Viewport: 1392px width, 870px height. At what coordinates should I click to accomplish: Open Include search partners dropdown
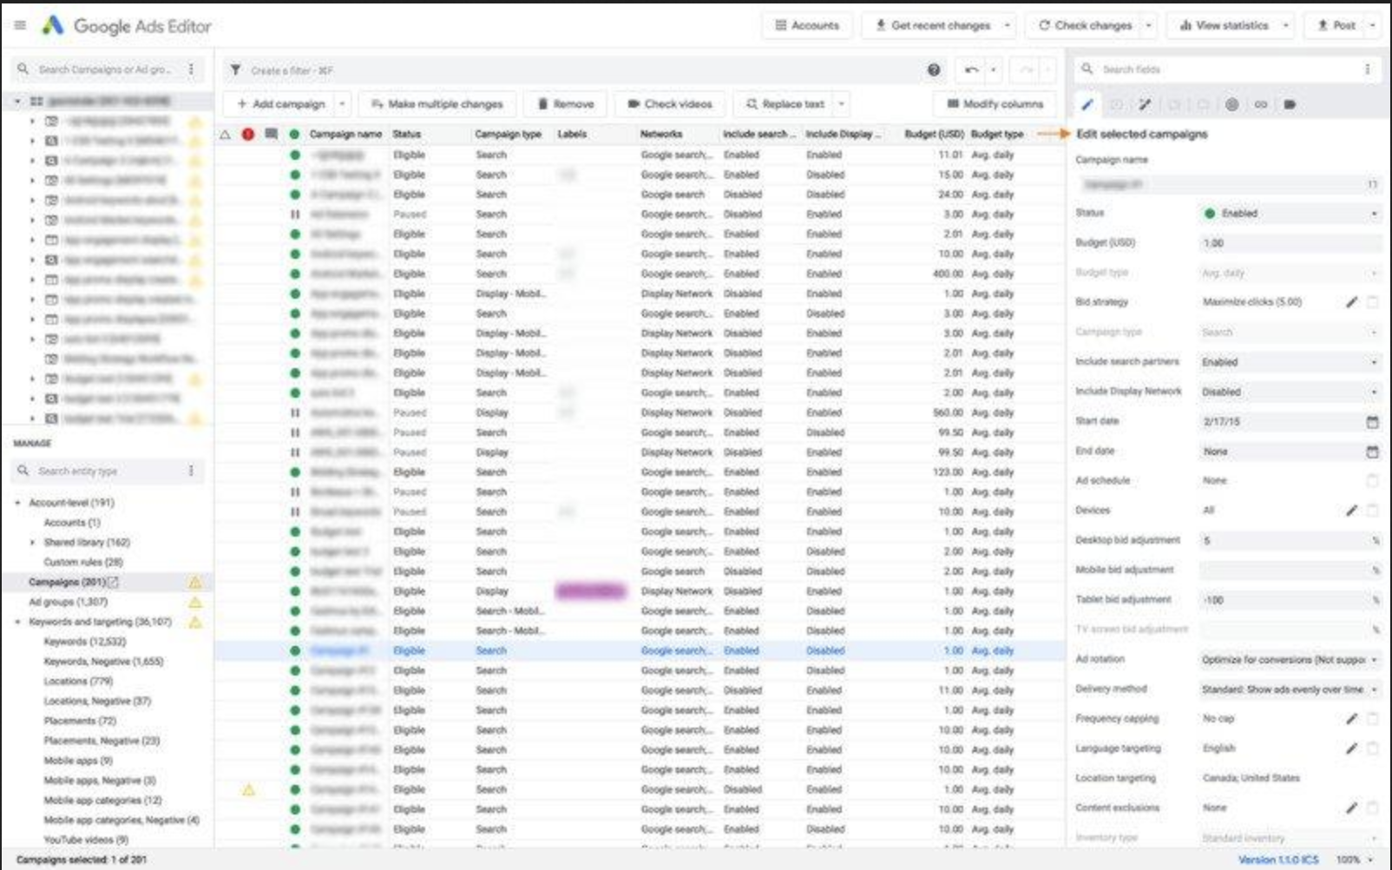tap(1290, 362)
